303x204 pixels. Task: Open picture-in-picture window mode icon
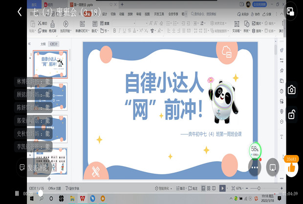coord(290,11)
